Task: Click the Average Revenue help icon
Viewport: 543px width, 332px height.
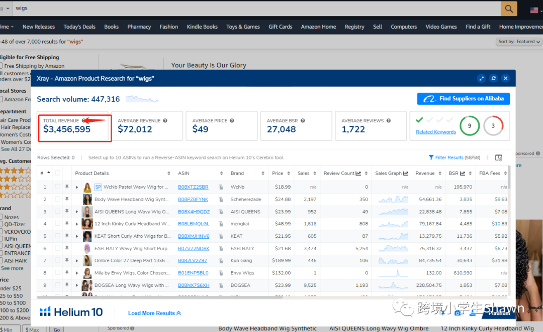Action: click(x=165, y=121)
